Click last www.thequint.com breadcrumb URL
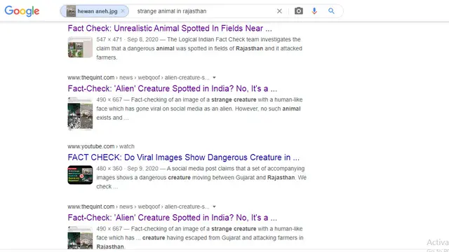The height and width of the screenshot is (252, 449). 139,206
